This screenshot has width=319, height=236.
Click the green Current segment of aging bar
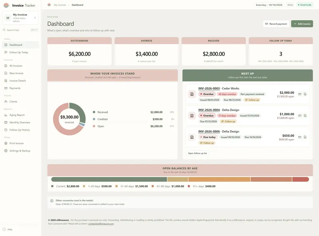[x=109, y=179]
